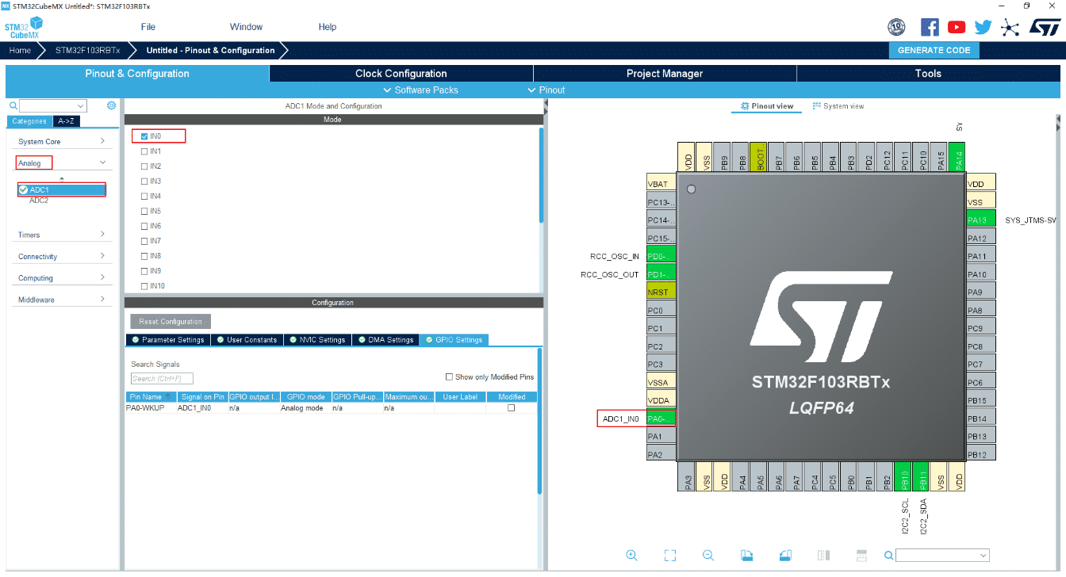Zoom out of the pinout view
Viewport: 1066px width, 577px height.
coord(708,556)
